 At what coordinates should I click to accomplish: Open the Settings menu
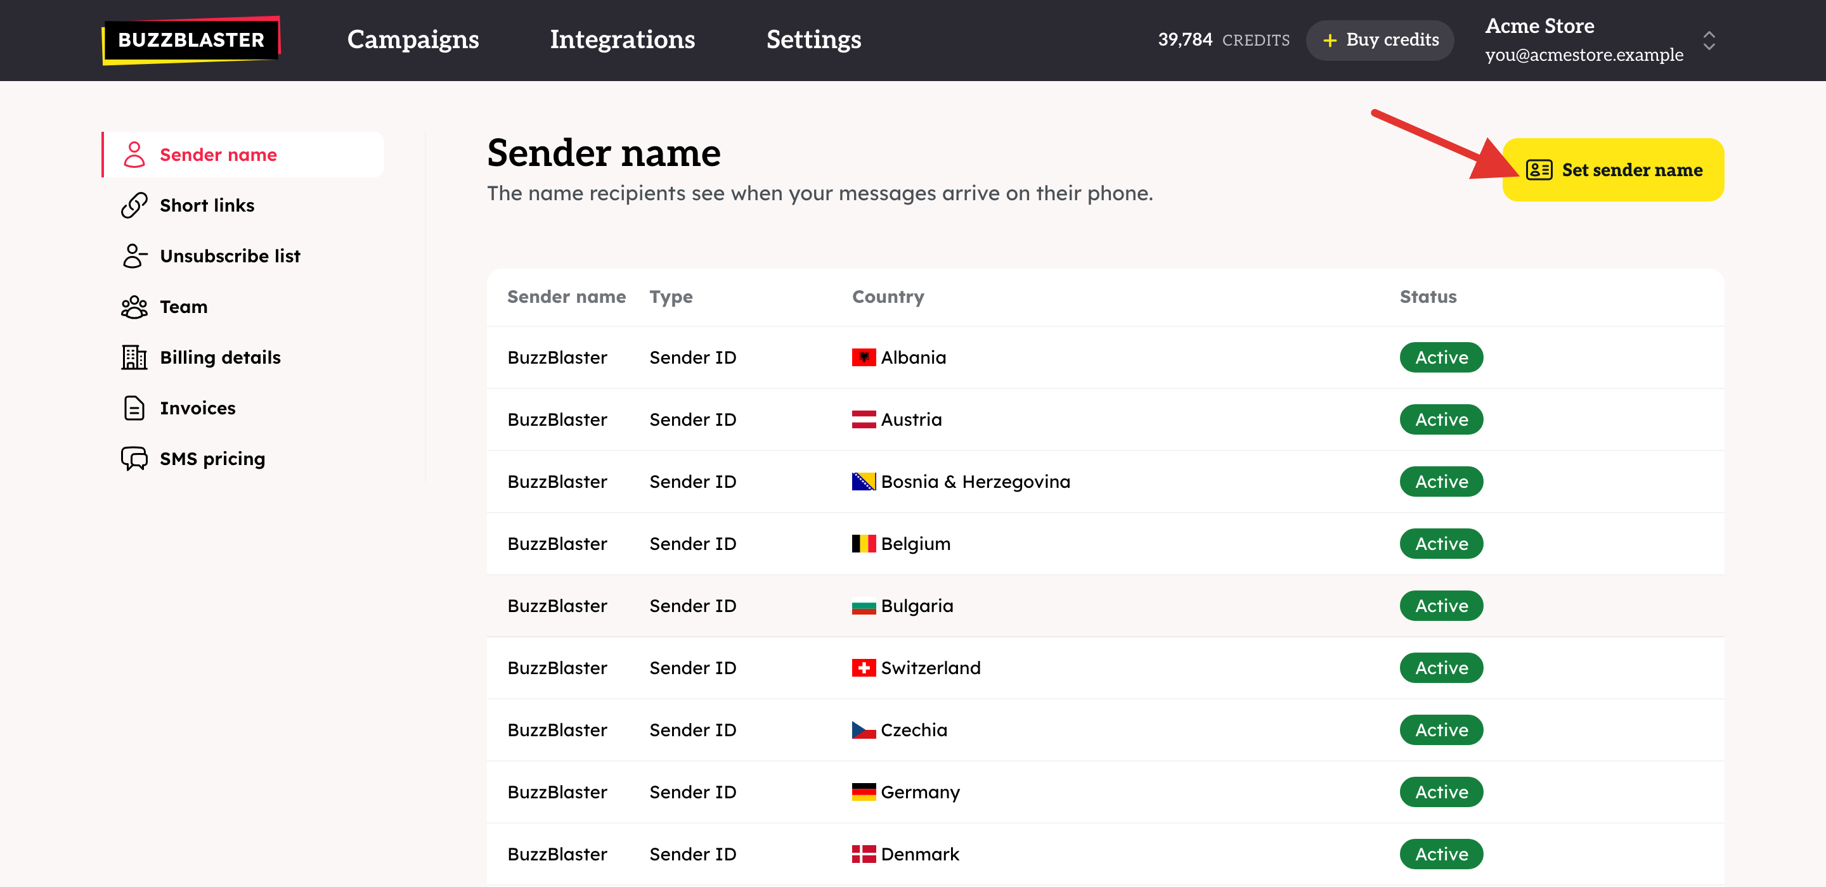coord(813,40)
